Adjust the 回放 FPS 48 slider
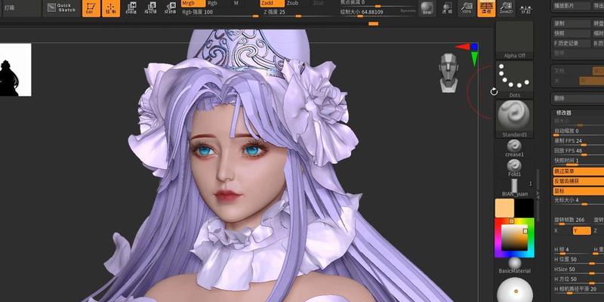Image resolution: width=604 pixels, height=302 pixels. 578,152
